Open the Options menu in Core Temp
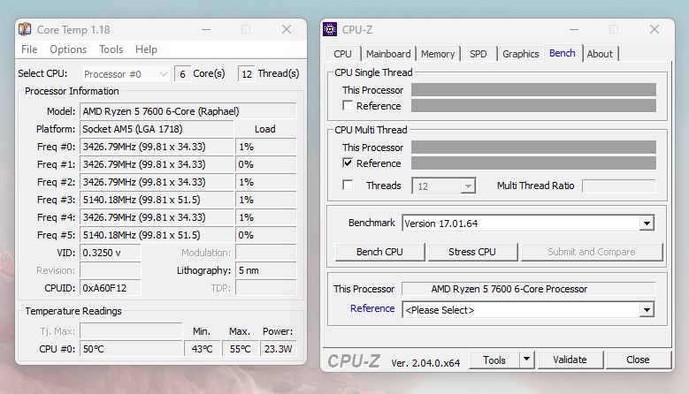Image resolution: width=689 pixels, height=394 pixels. coord(68,49)
